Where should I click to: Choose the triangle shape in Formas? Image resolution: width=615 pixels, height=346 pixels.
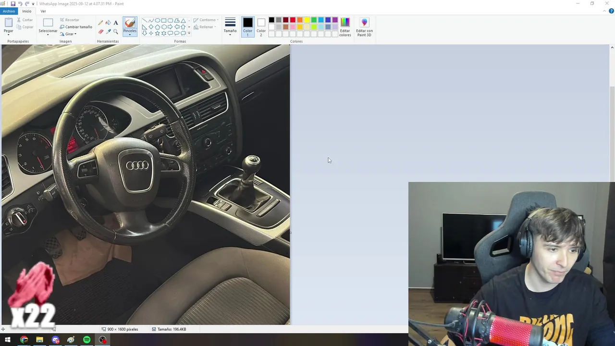click(x=183, y=21)
